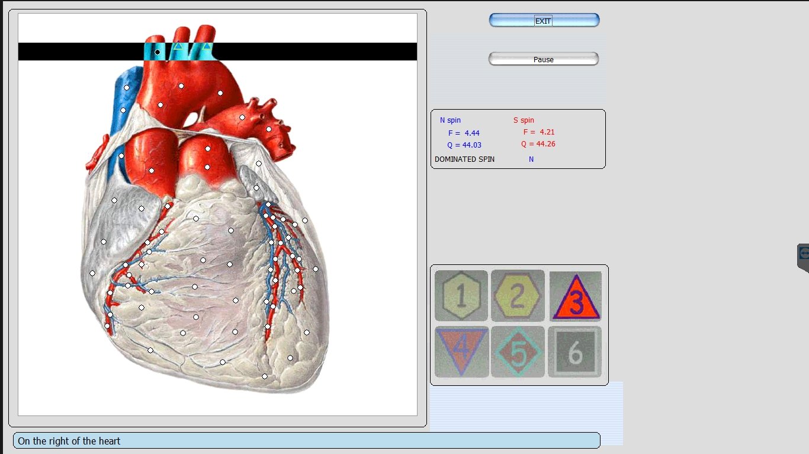809x454 pixels.
Task: Click the DOMINATED SPIN value N
Action: click(531, 159)
